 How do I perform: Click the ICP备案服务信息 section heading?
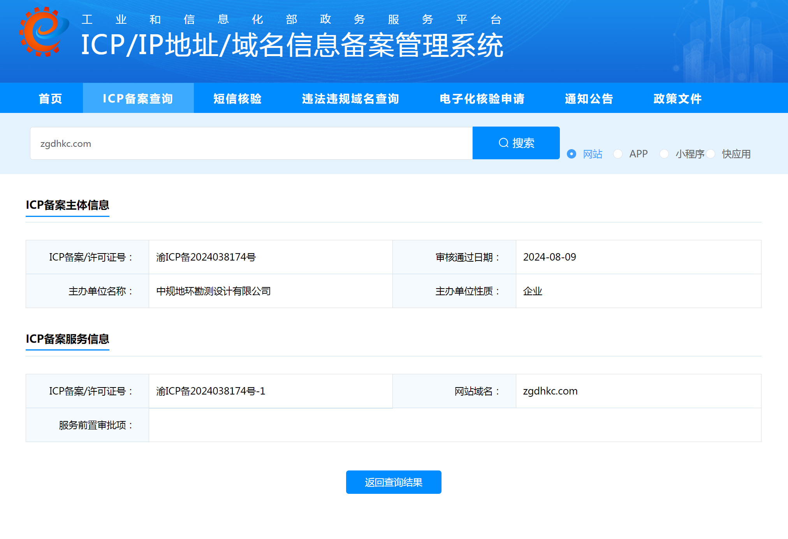coord(67,339)
